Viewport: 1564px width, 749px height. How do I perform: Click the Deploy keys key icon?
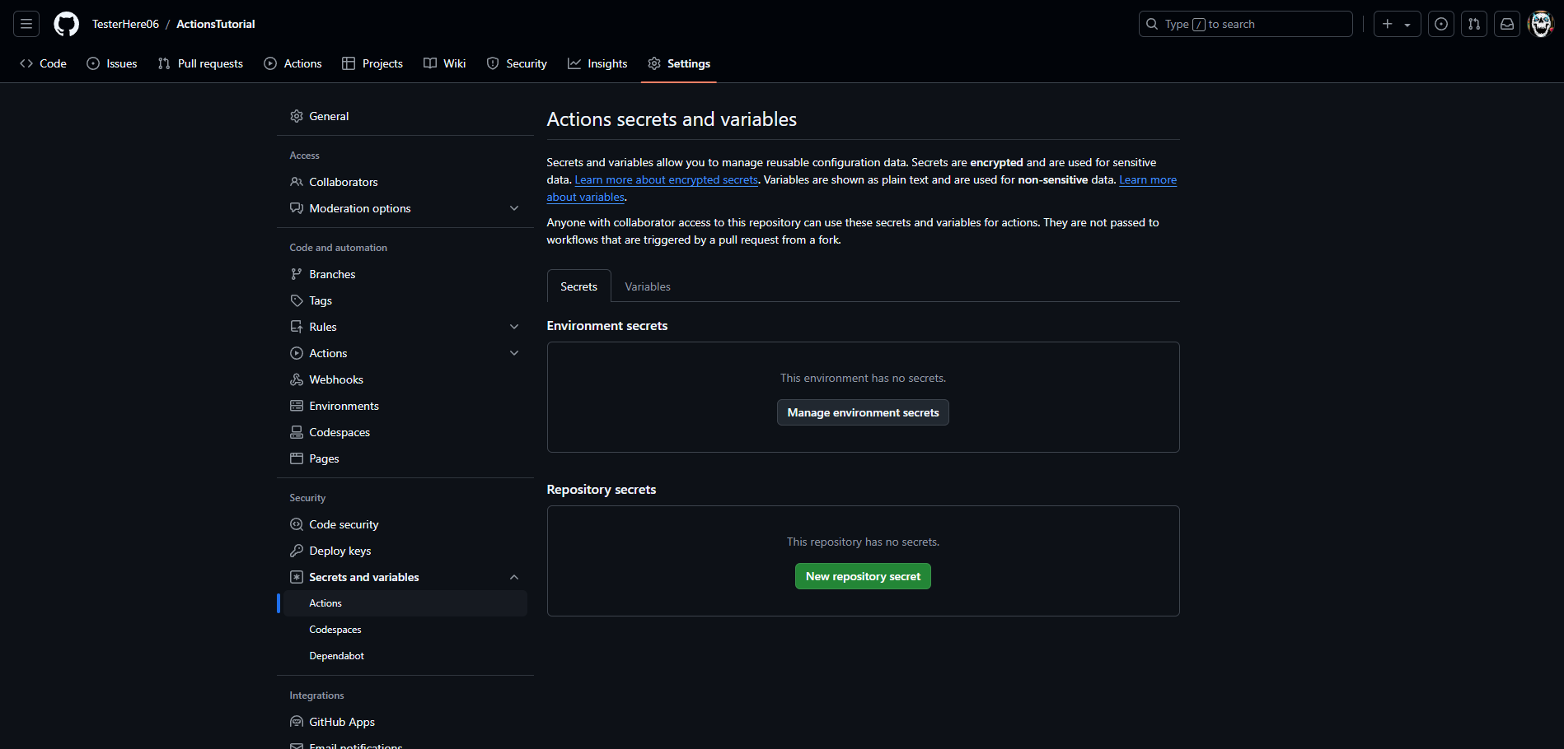click(x=297, y=551)
